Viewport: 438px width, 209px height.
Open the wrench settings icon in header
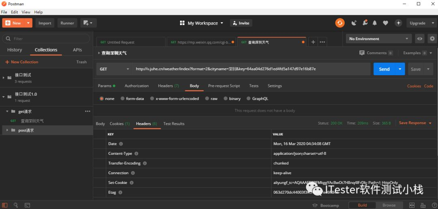click(365, 23)
